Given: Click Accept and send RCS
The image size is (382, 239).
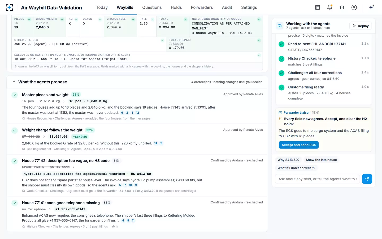Looking at the screenshot, I should tap(299, 145).
